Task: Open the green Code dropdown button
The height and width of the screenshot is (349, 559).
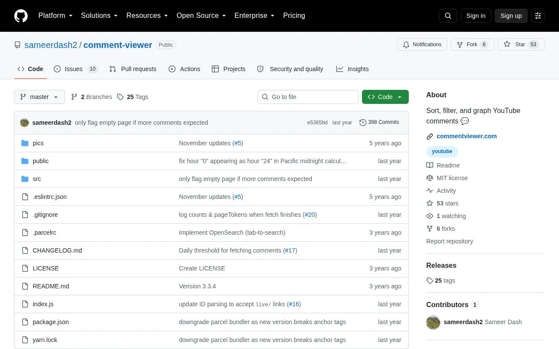Action: [x=385, y=97]
